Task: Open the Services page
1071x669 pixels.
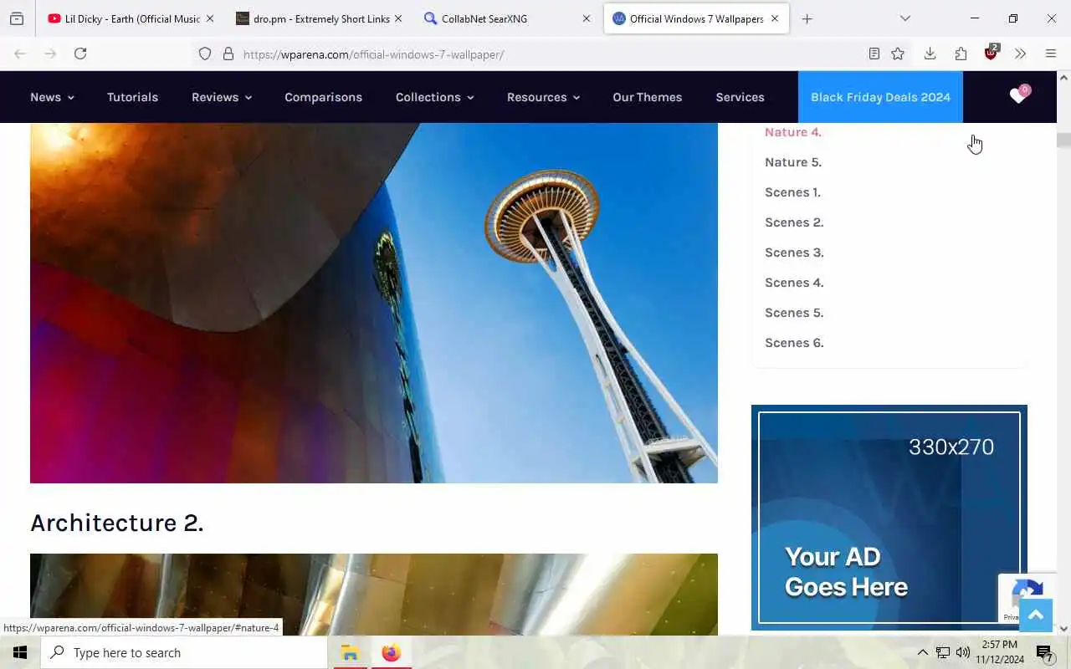Action: pyautogui.click(x=740, y=97)
